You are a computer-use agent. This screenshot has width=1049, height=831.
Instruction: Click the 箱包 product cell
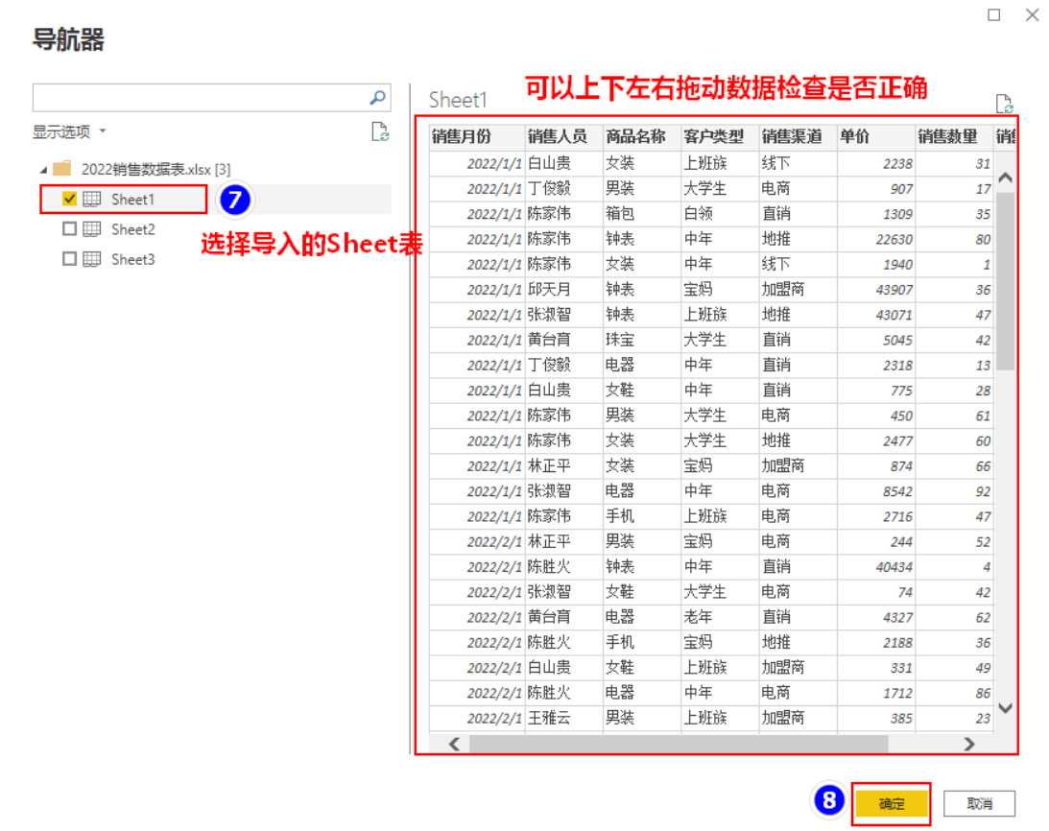coord(641,214)
